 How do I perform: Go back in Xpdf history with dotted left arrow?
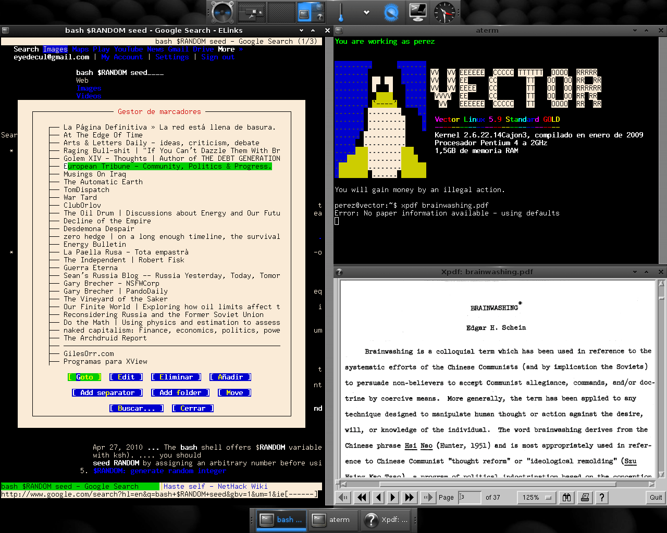click(x=343, y=498)
